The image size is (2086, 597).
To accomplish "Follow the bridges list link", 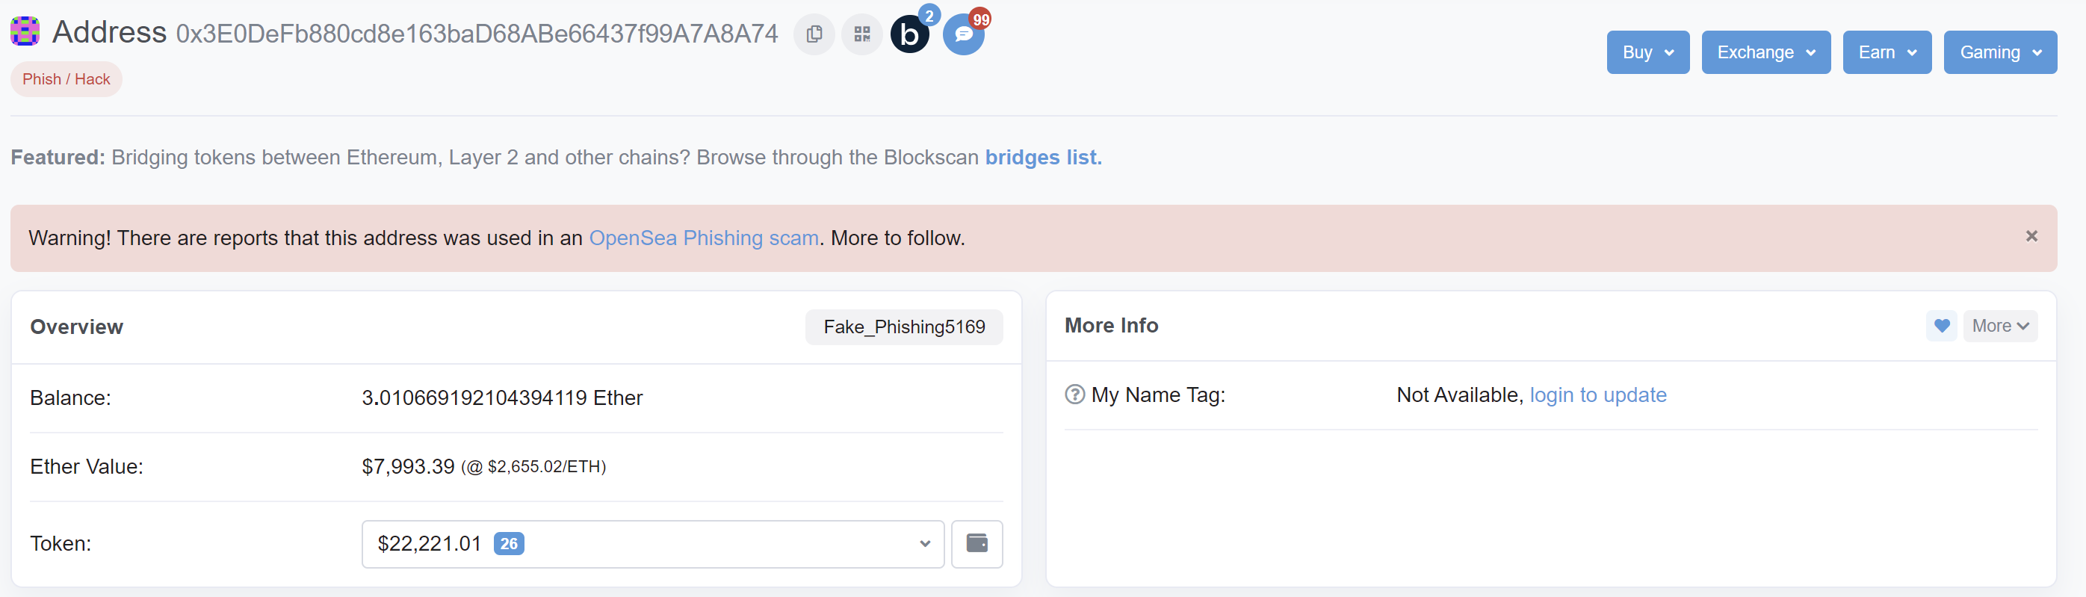I will [x=1042, y=157].
